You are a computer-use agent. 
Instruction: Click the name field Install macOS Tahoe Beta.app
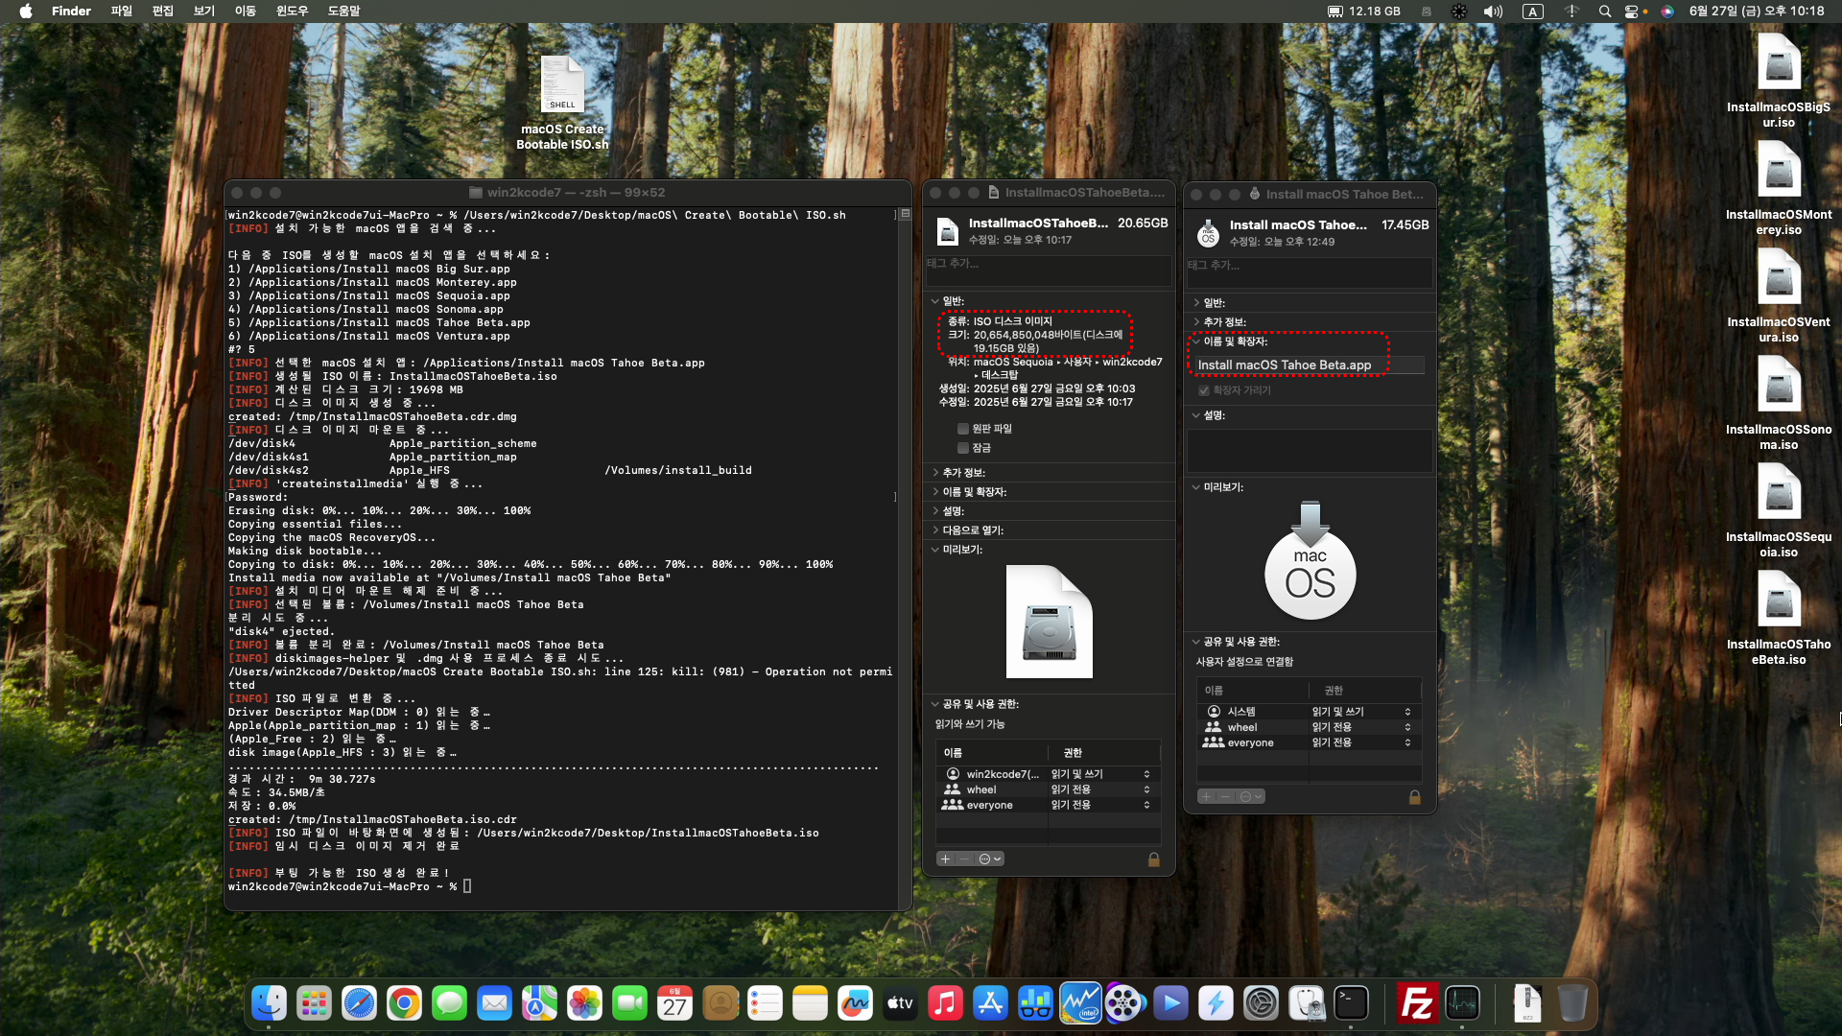pyautogui.click(x=1310, y=365)
